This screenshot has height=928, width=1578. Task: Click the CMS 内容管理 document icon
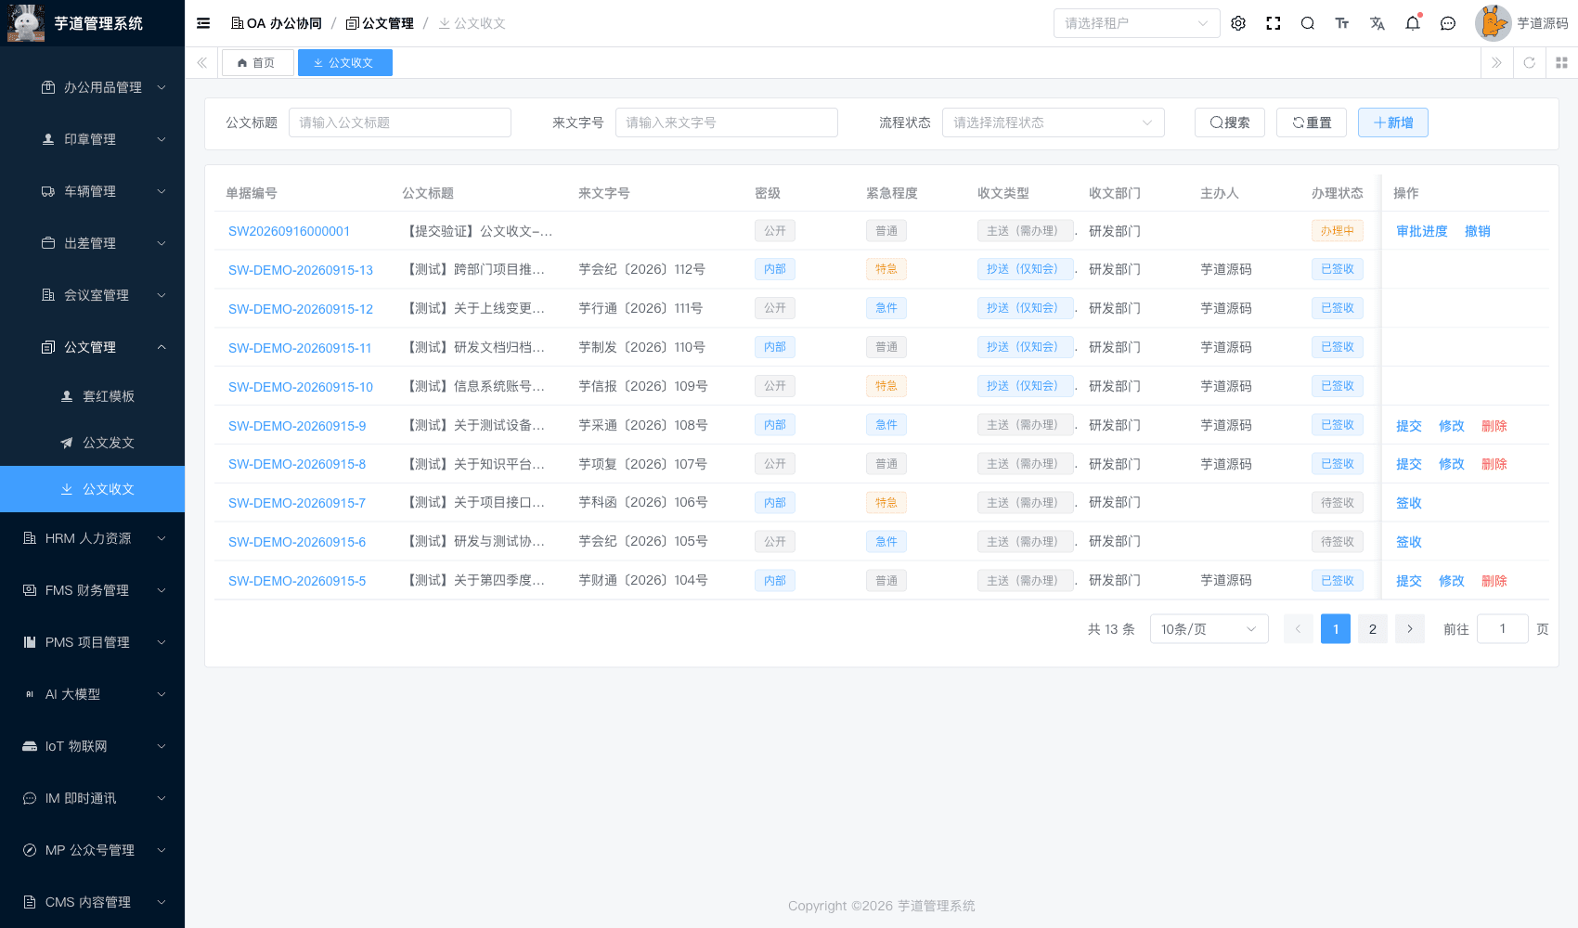30,902
